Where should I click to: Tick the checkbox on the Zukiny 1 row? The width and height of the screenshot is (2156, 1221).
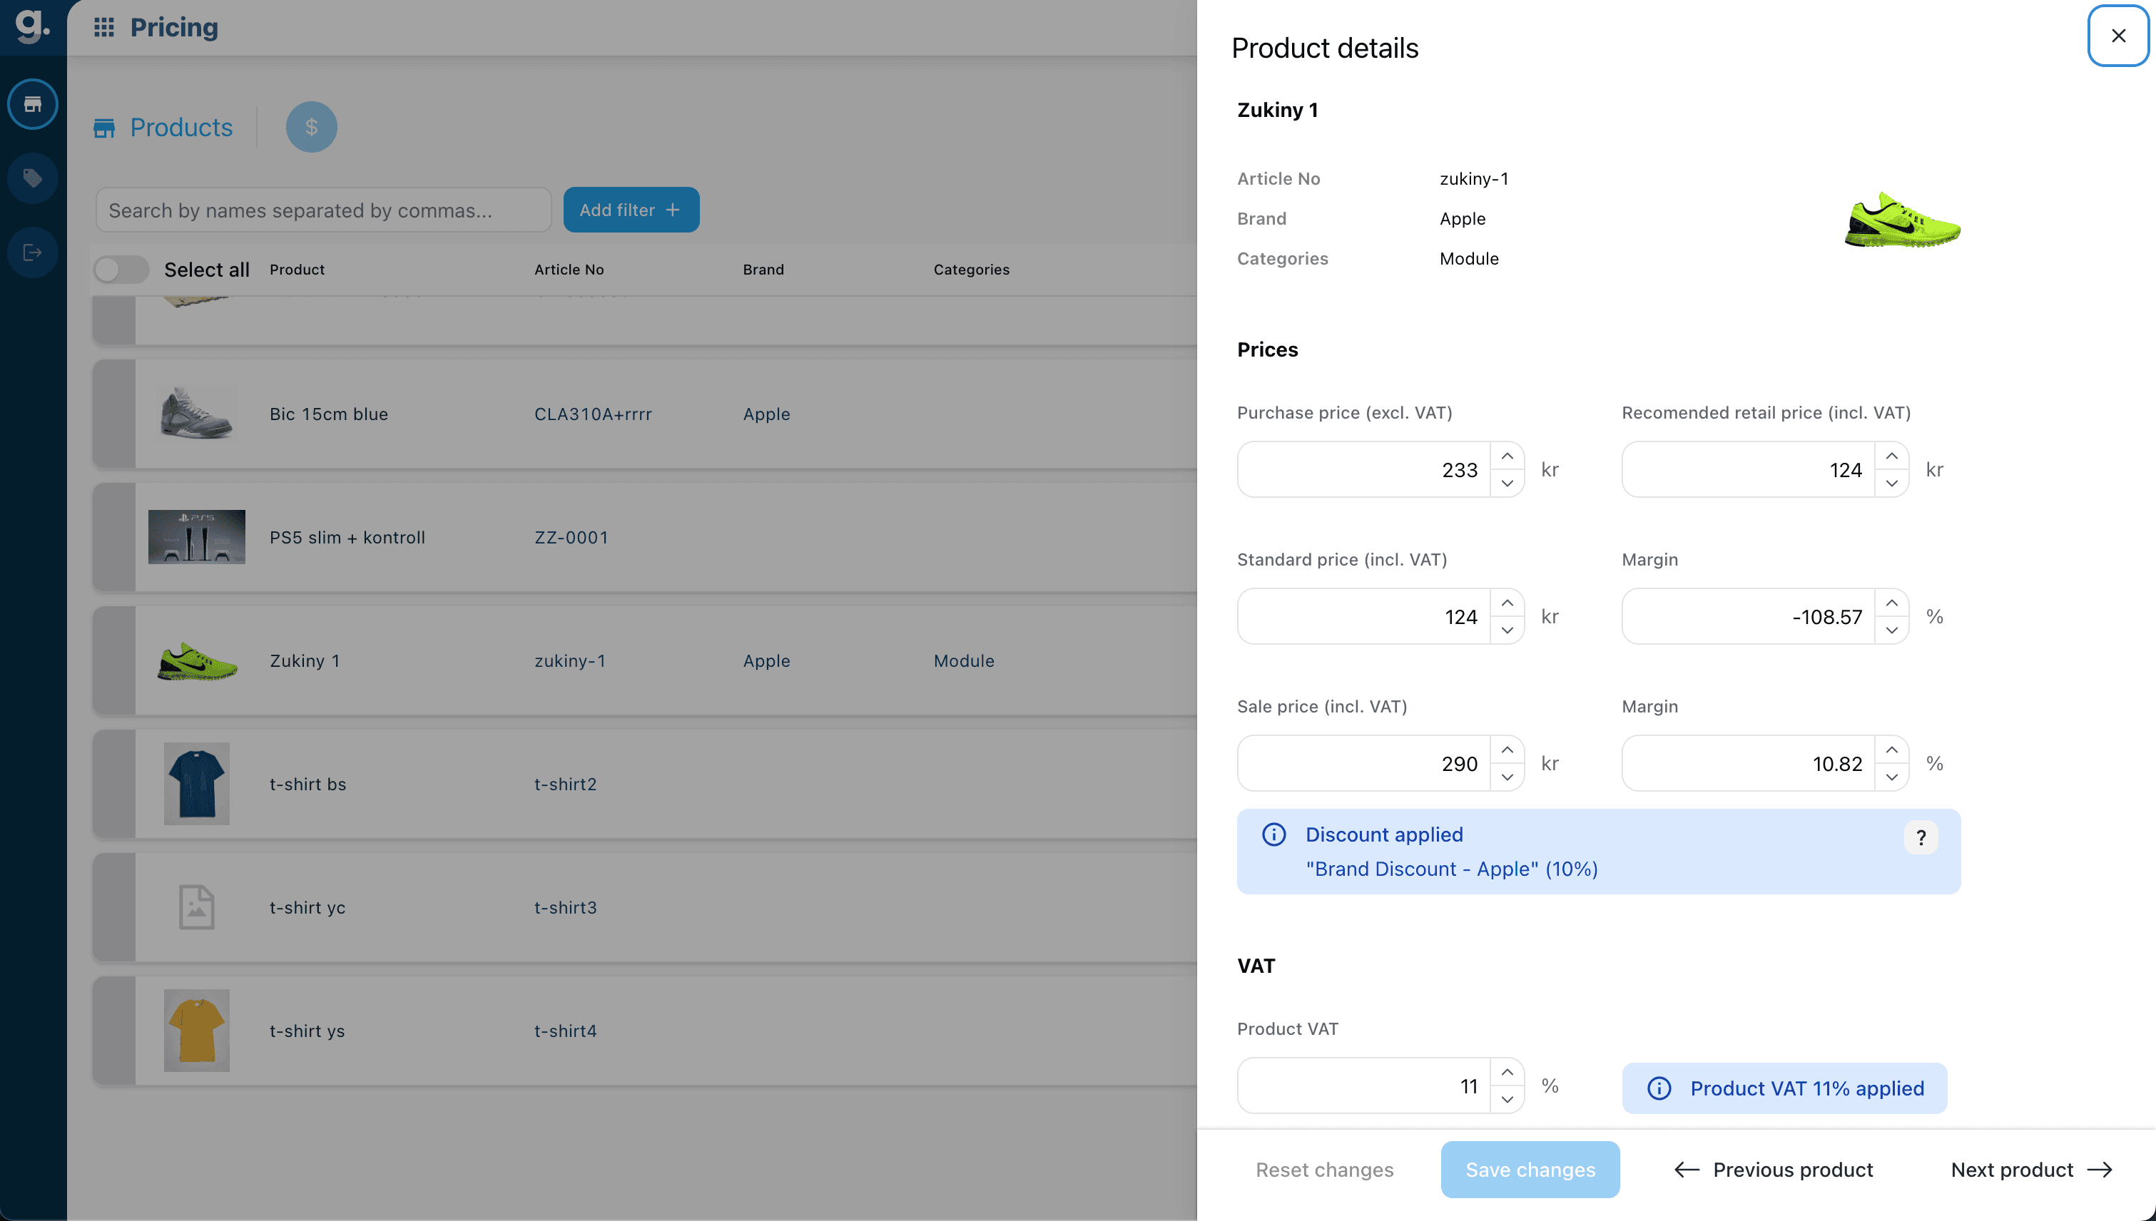tap(115, 660)
